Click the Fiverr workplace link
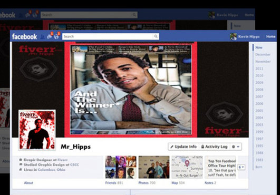The height and width of the screenshot is (195, 280). coord(63,160)
